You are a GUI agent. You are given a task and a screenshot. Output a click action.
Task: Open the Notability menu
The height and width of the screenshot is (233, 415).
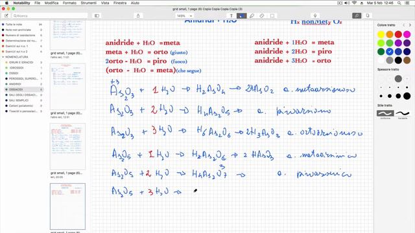click(21, 3)
